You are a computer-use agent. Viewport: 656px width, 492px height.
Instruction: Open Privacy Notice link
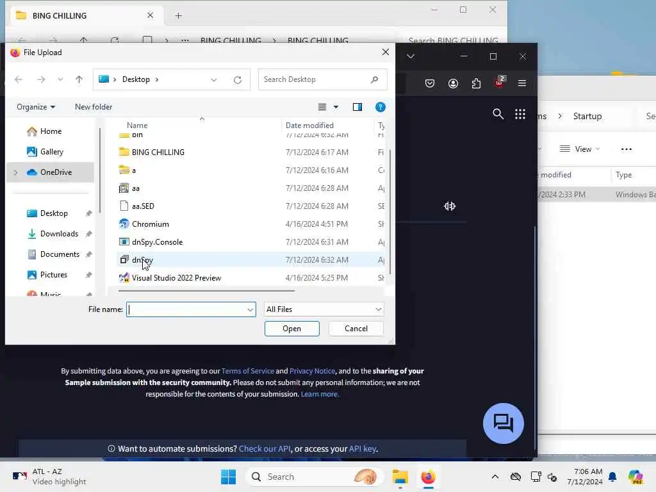[312, 371]
